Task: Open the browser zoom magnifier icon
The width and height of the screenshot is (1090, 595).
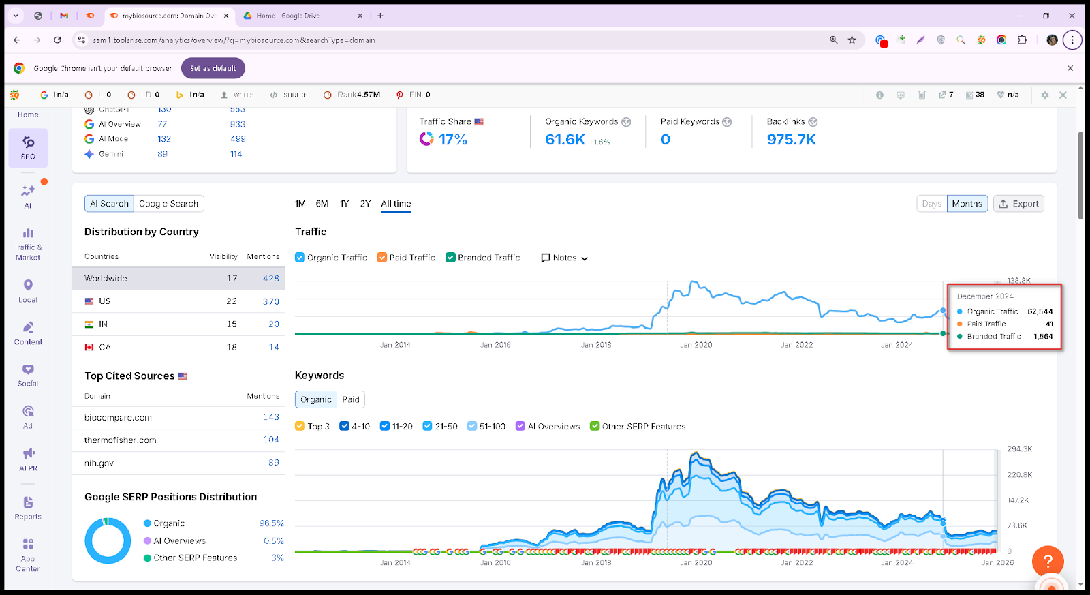Action: pyautogui.click(x=833, y=40)
